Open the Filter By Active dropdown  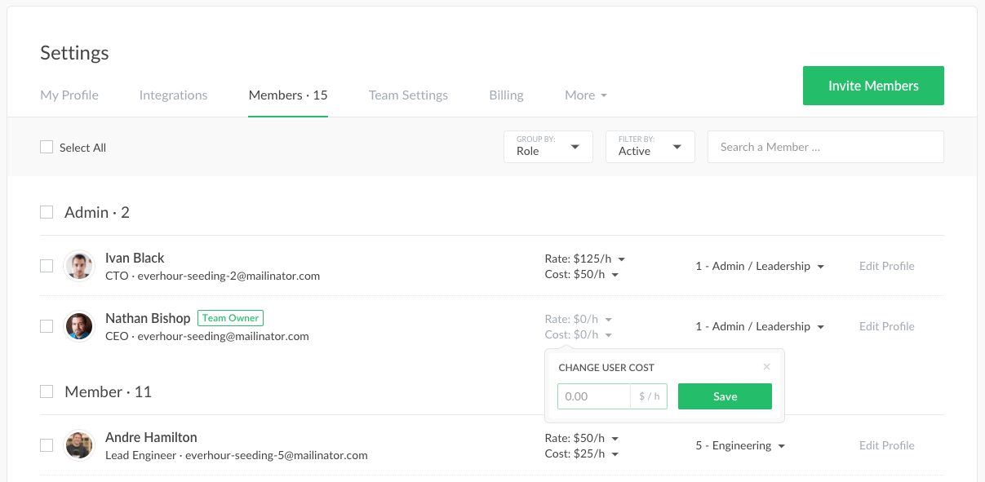[650, 147]
